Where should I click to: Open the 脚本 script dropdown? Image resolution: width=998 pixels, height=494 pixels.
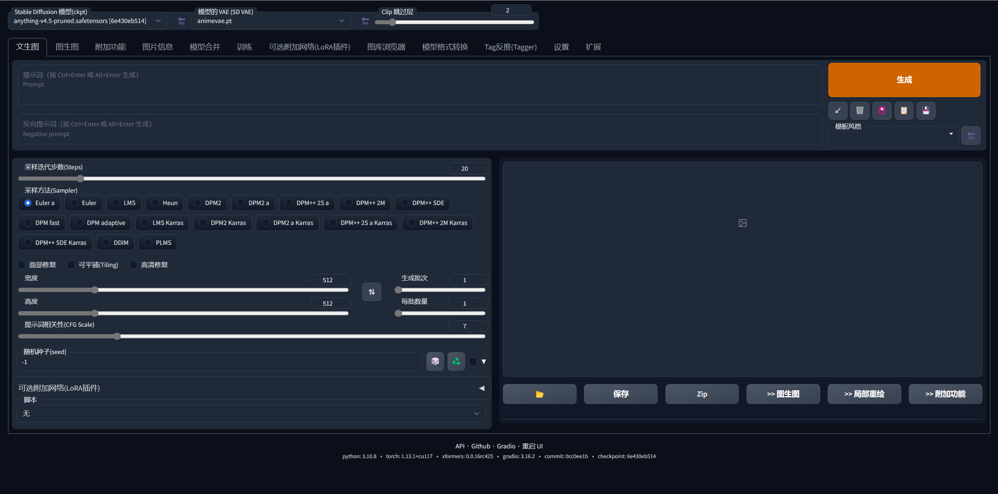pyautogui.click(x=251, y=414)
